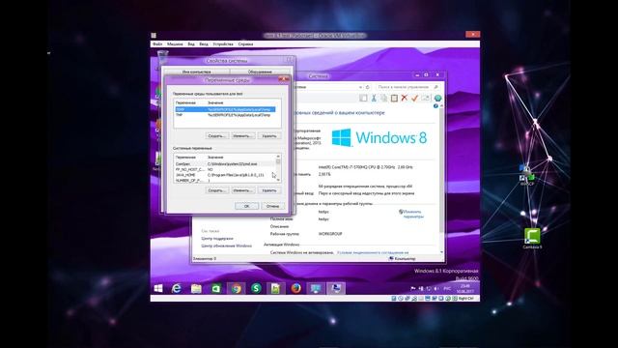Click the Cut scissors icon in System window toolbar
The height and width of the screenshot is (348, 618).
pos(374,98)
